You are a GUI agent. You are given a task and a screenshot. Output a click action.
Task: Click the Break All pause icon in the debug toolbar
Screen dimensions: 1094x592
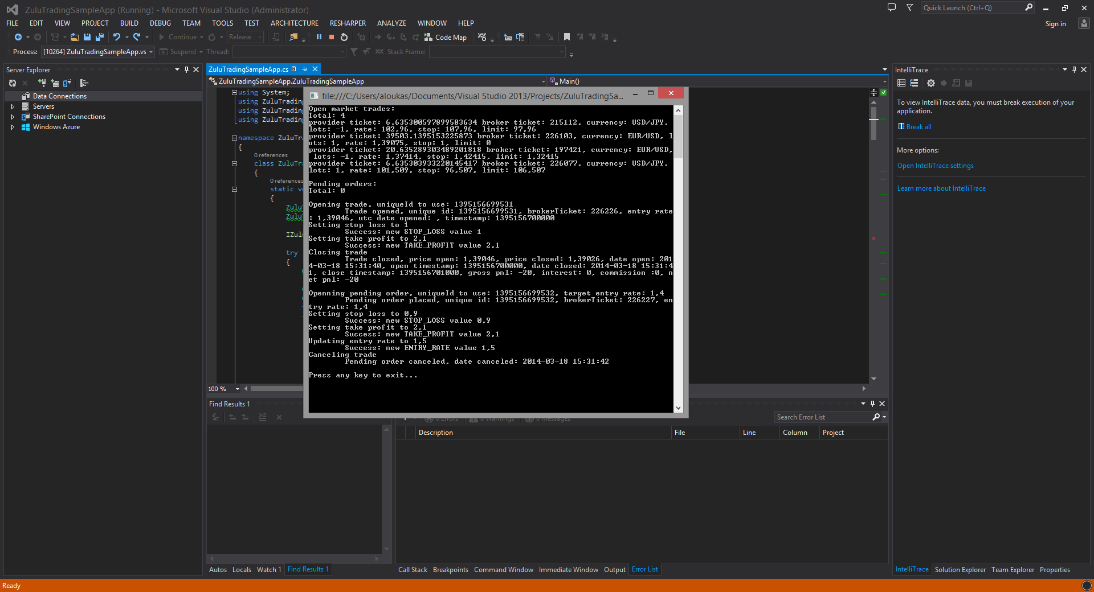[x=319, y=37]
